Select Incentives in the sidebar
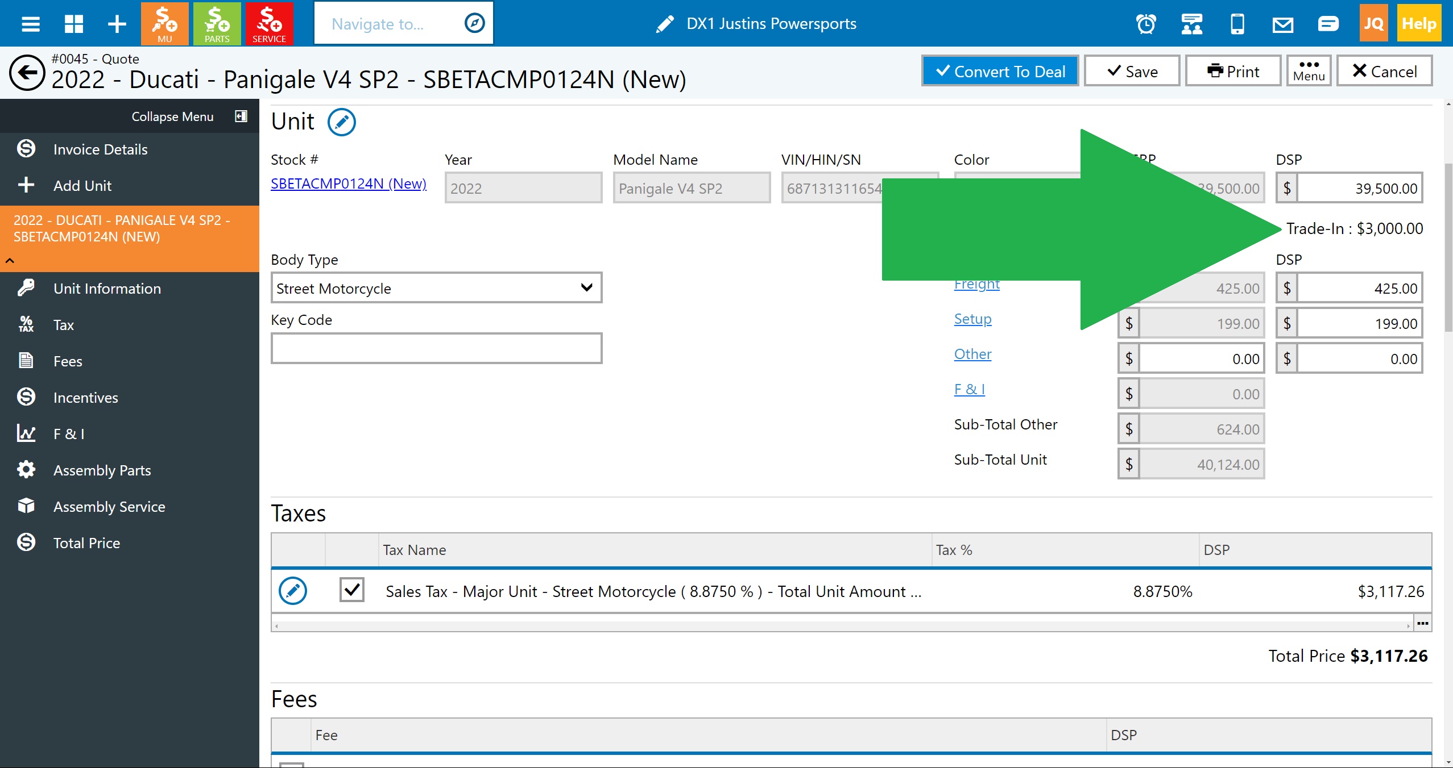 pyautogui.click(x=85, y=398)
